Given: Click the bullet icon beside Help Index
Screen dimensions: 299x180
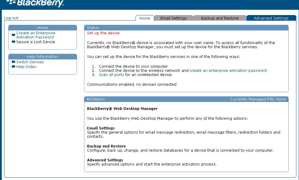Looking at the screenshot, I should pyautogui.click(x=13, y=67).
